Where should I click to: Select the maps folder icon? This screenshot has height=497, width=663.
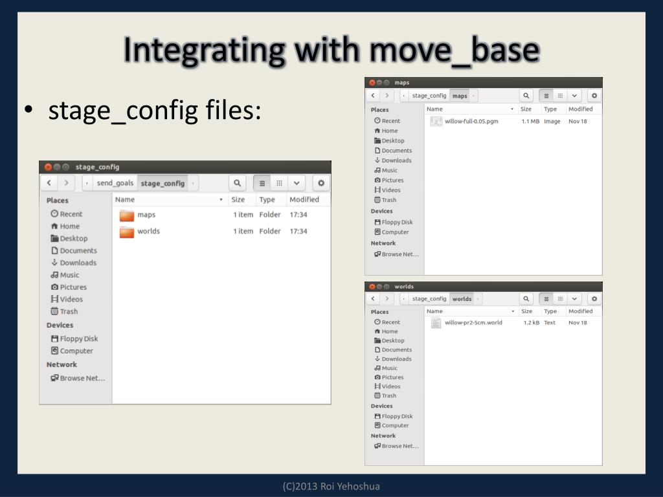point(126,215)
